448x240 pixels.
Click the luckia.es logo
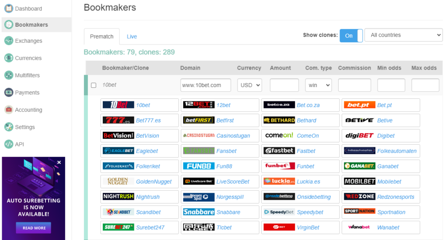click(x=279, y=181)
